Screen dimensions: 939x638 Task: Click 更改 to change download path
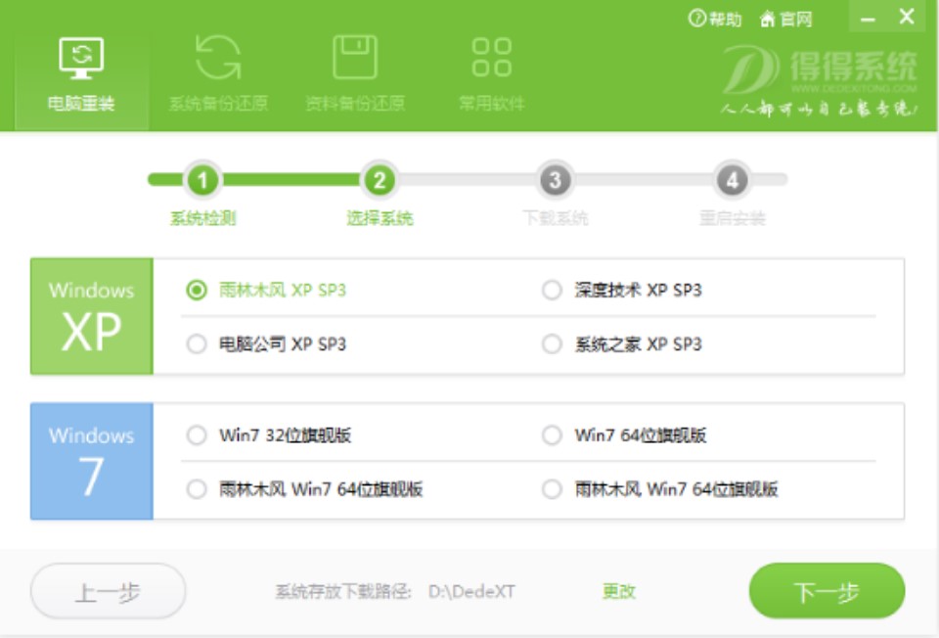[618, 592]
